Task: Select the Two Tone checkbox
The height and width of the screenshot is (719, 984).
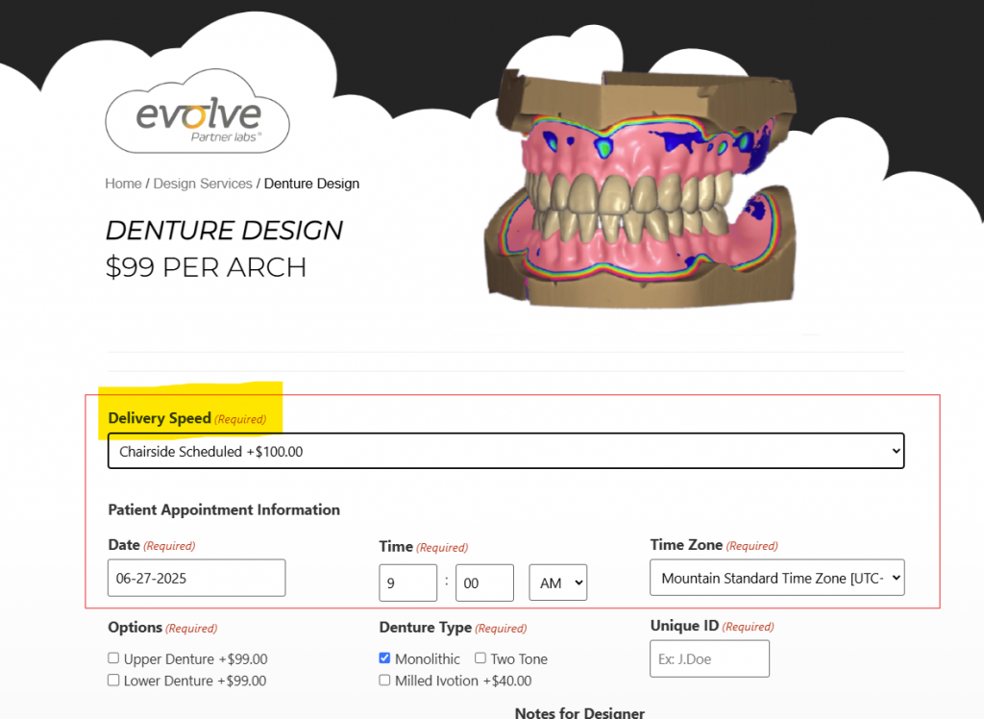Action: [480, 658]
